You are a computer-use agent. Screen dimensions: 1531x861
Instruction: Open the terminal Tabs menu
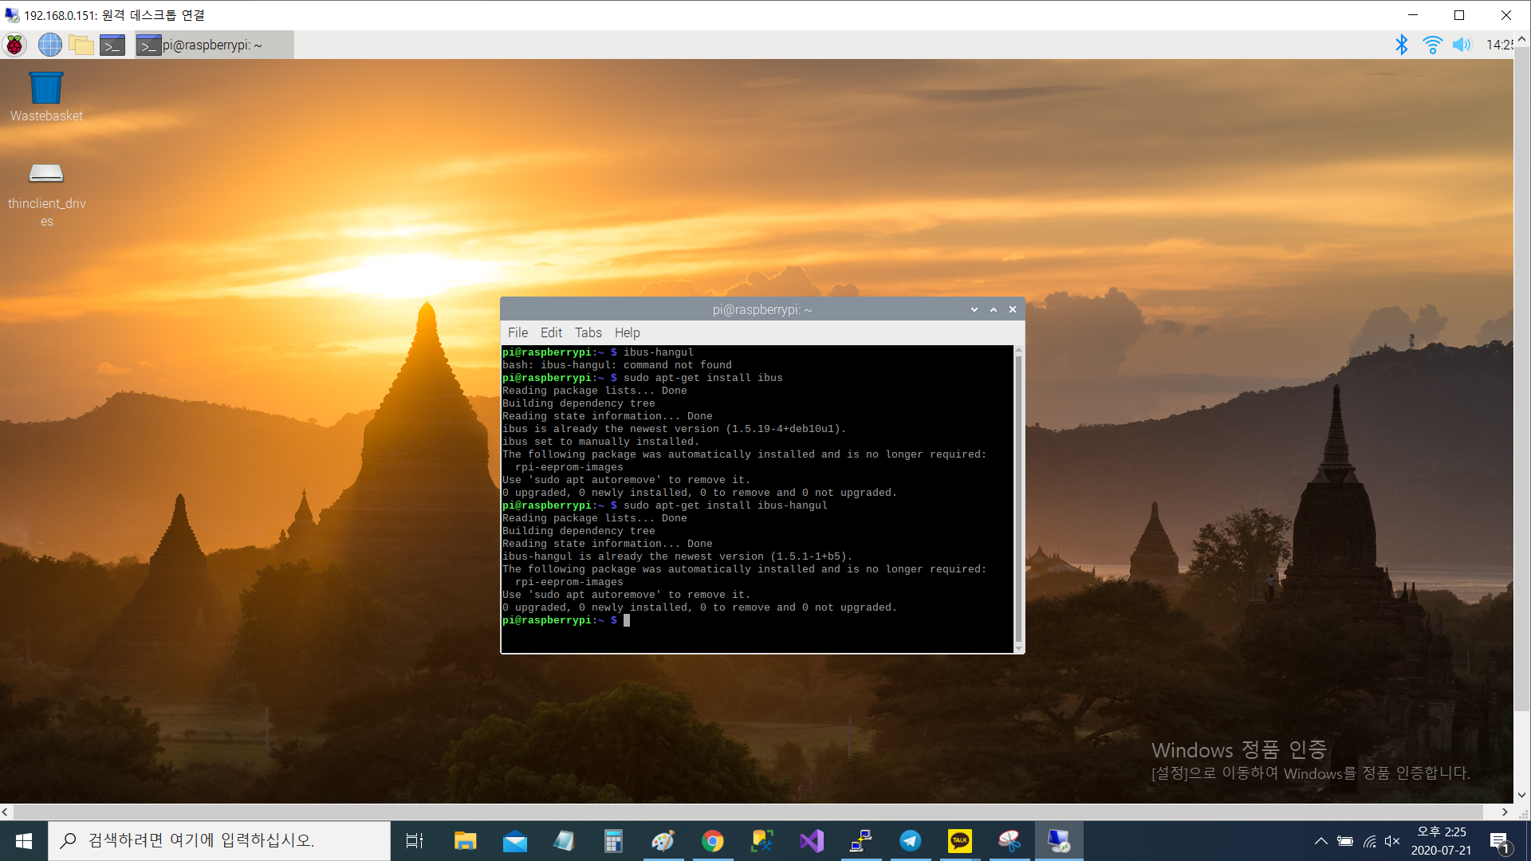click(588, 332)
